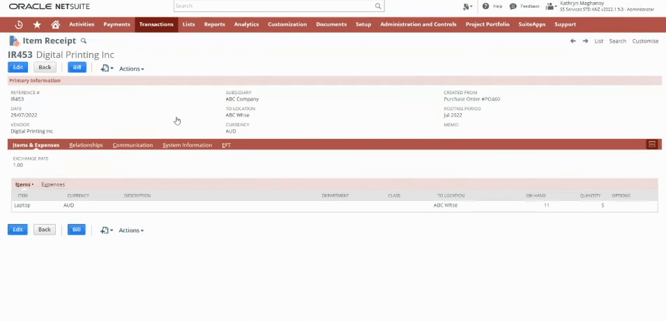The image size is (666, 321).
Task: Open the Customization menu
Action: click(287, 24)
